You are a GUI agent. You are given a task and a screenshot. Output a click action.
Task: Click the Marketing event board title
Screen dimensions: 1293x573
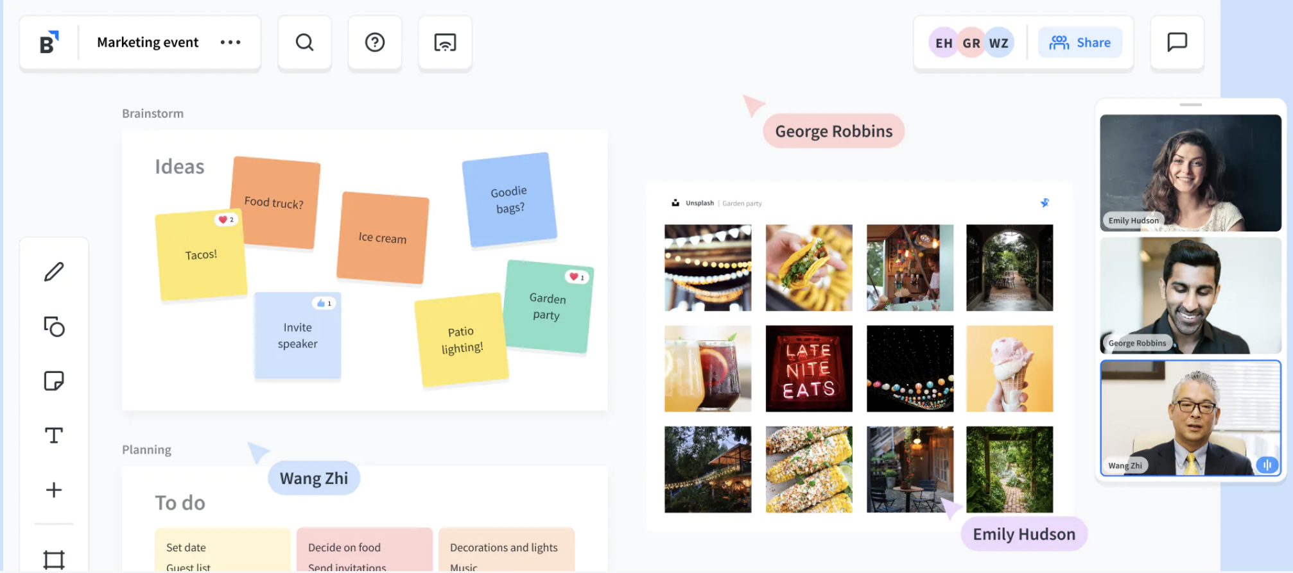click(148, 42)
